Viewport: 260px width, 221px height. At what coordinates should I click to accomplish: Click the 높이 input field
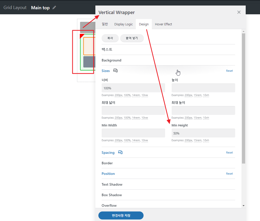click(x=203, y=88)
